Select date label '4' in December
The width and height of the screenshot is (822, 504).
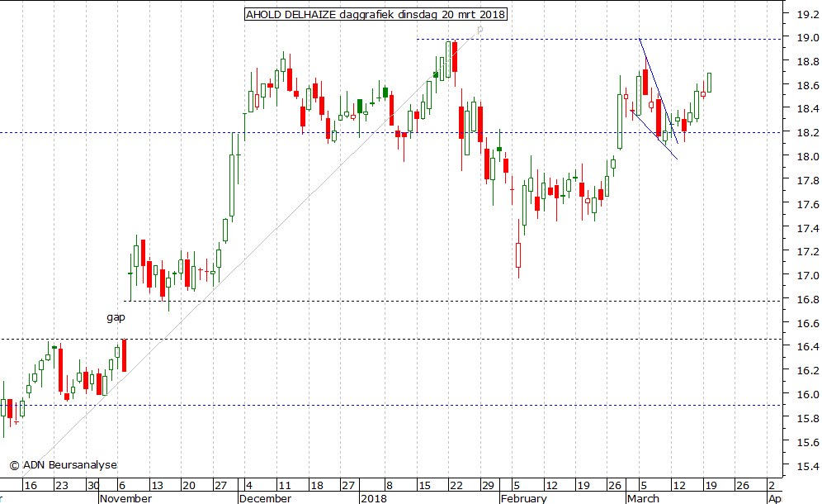click(x=249, y=486)
